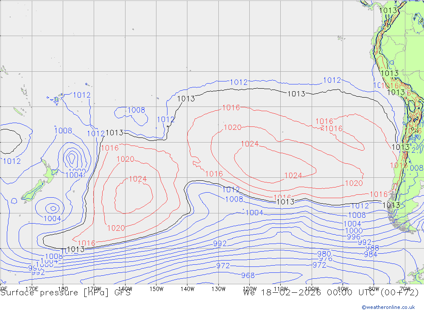Select the 100W longitude axis label
Screen dimensions: 424x311
point(312,289)
